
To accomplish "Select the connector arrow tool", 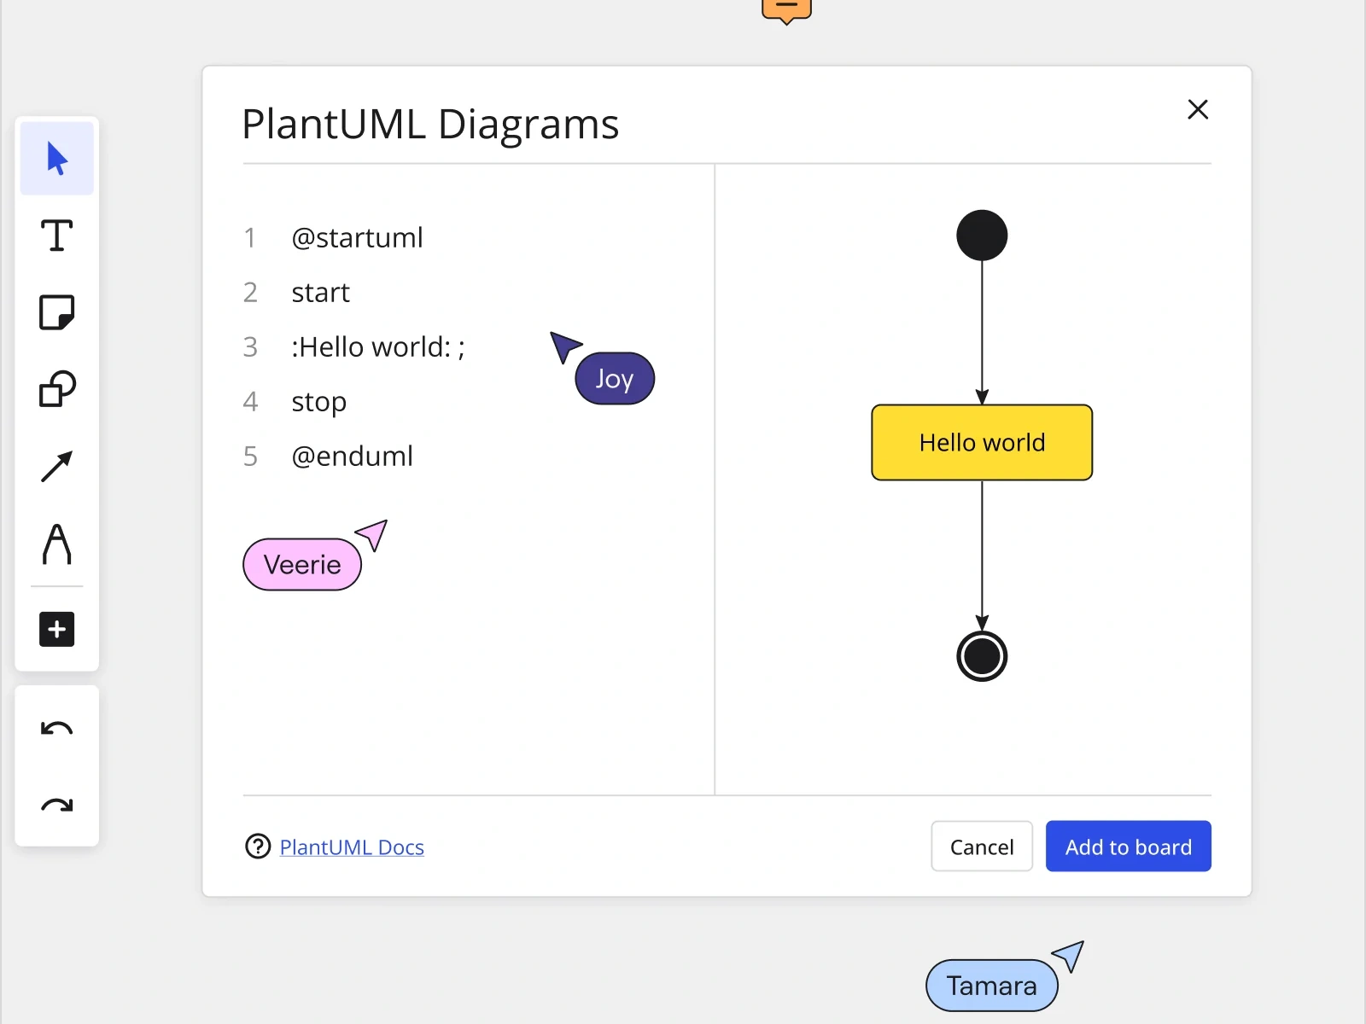I will pos(56,466).
